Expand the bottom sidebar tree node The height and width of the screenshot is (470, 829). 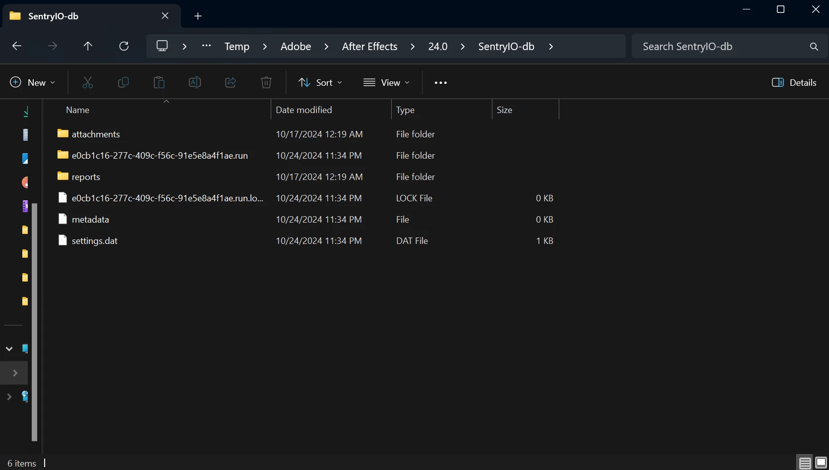pyautogui.click(x=9, y=397)
